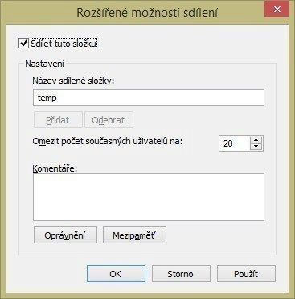Decrease user limit with the down arrow
The height and width of the screenshot is (299, 295).
tap(256, 147)
